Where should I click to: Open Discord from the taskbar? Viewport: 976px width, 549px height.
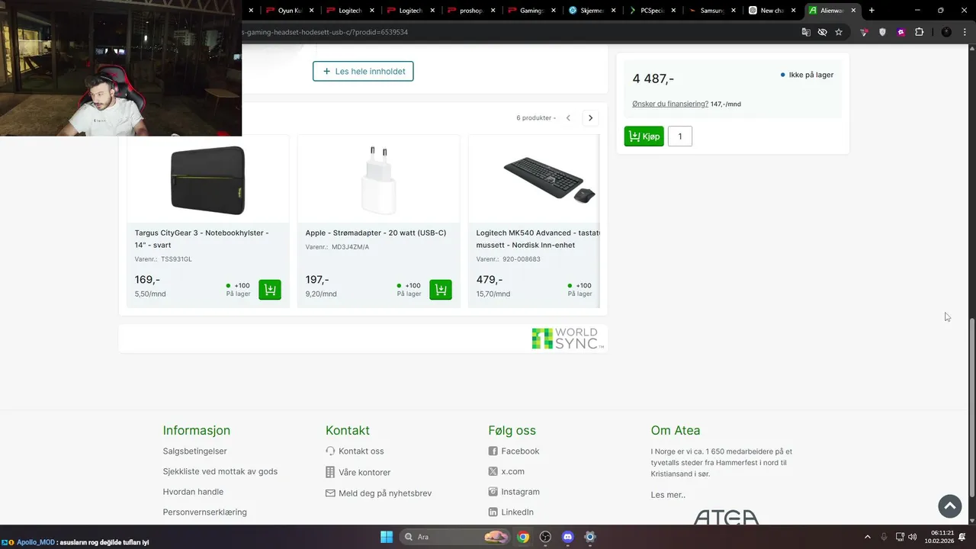coord(567,537)
